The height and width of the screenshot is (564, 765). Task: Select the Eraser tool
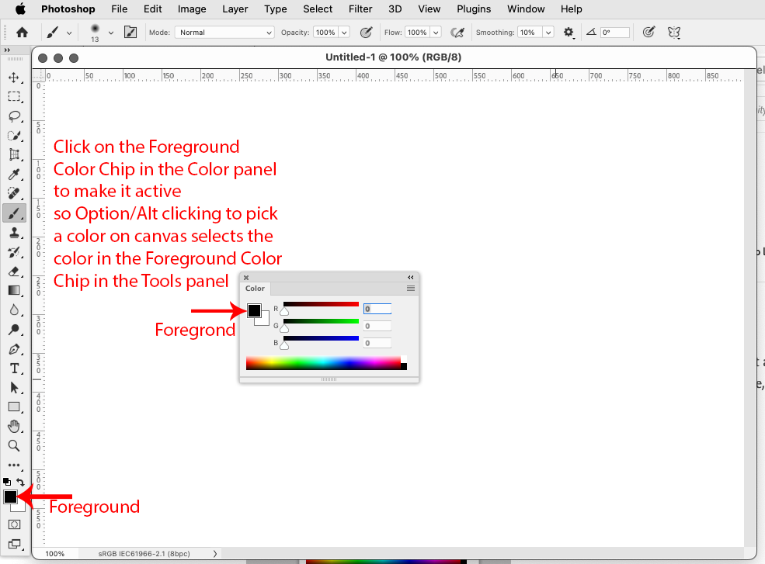pyautogui.click(x=14, y=271)
